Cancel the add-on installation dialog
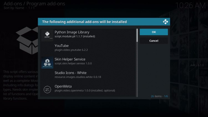 154,41
